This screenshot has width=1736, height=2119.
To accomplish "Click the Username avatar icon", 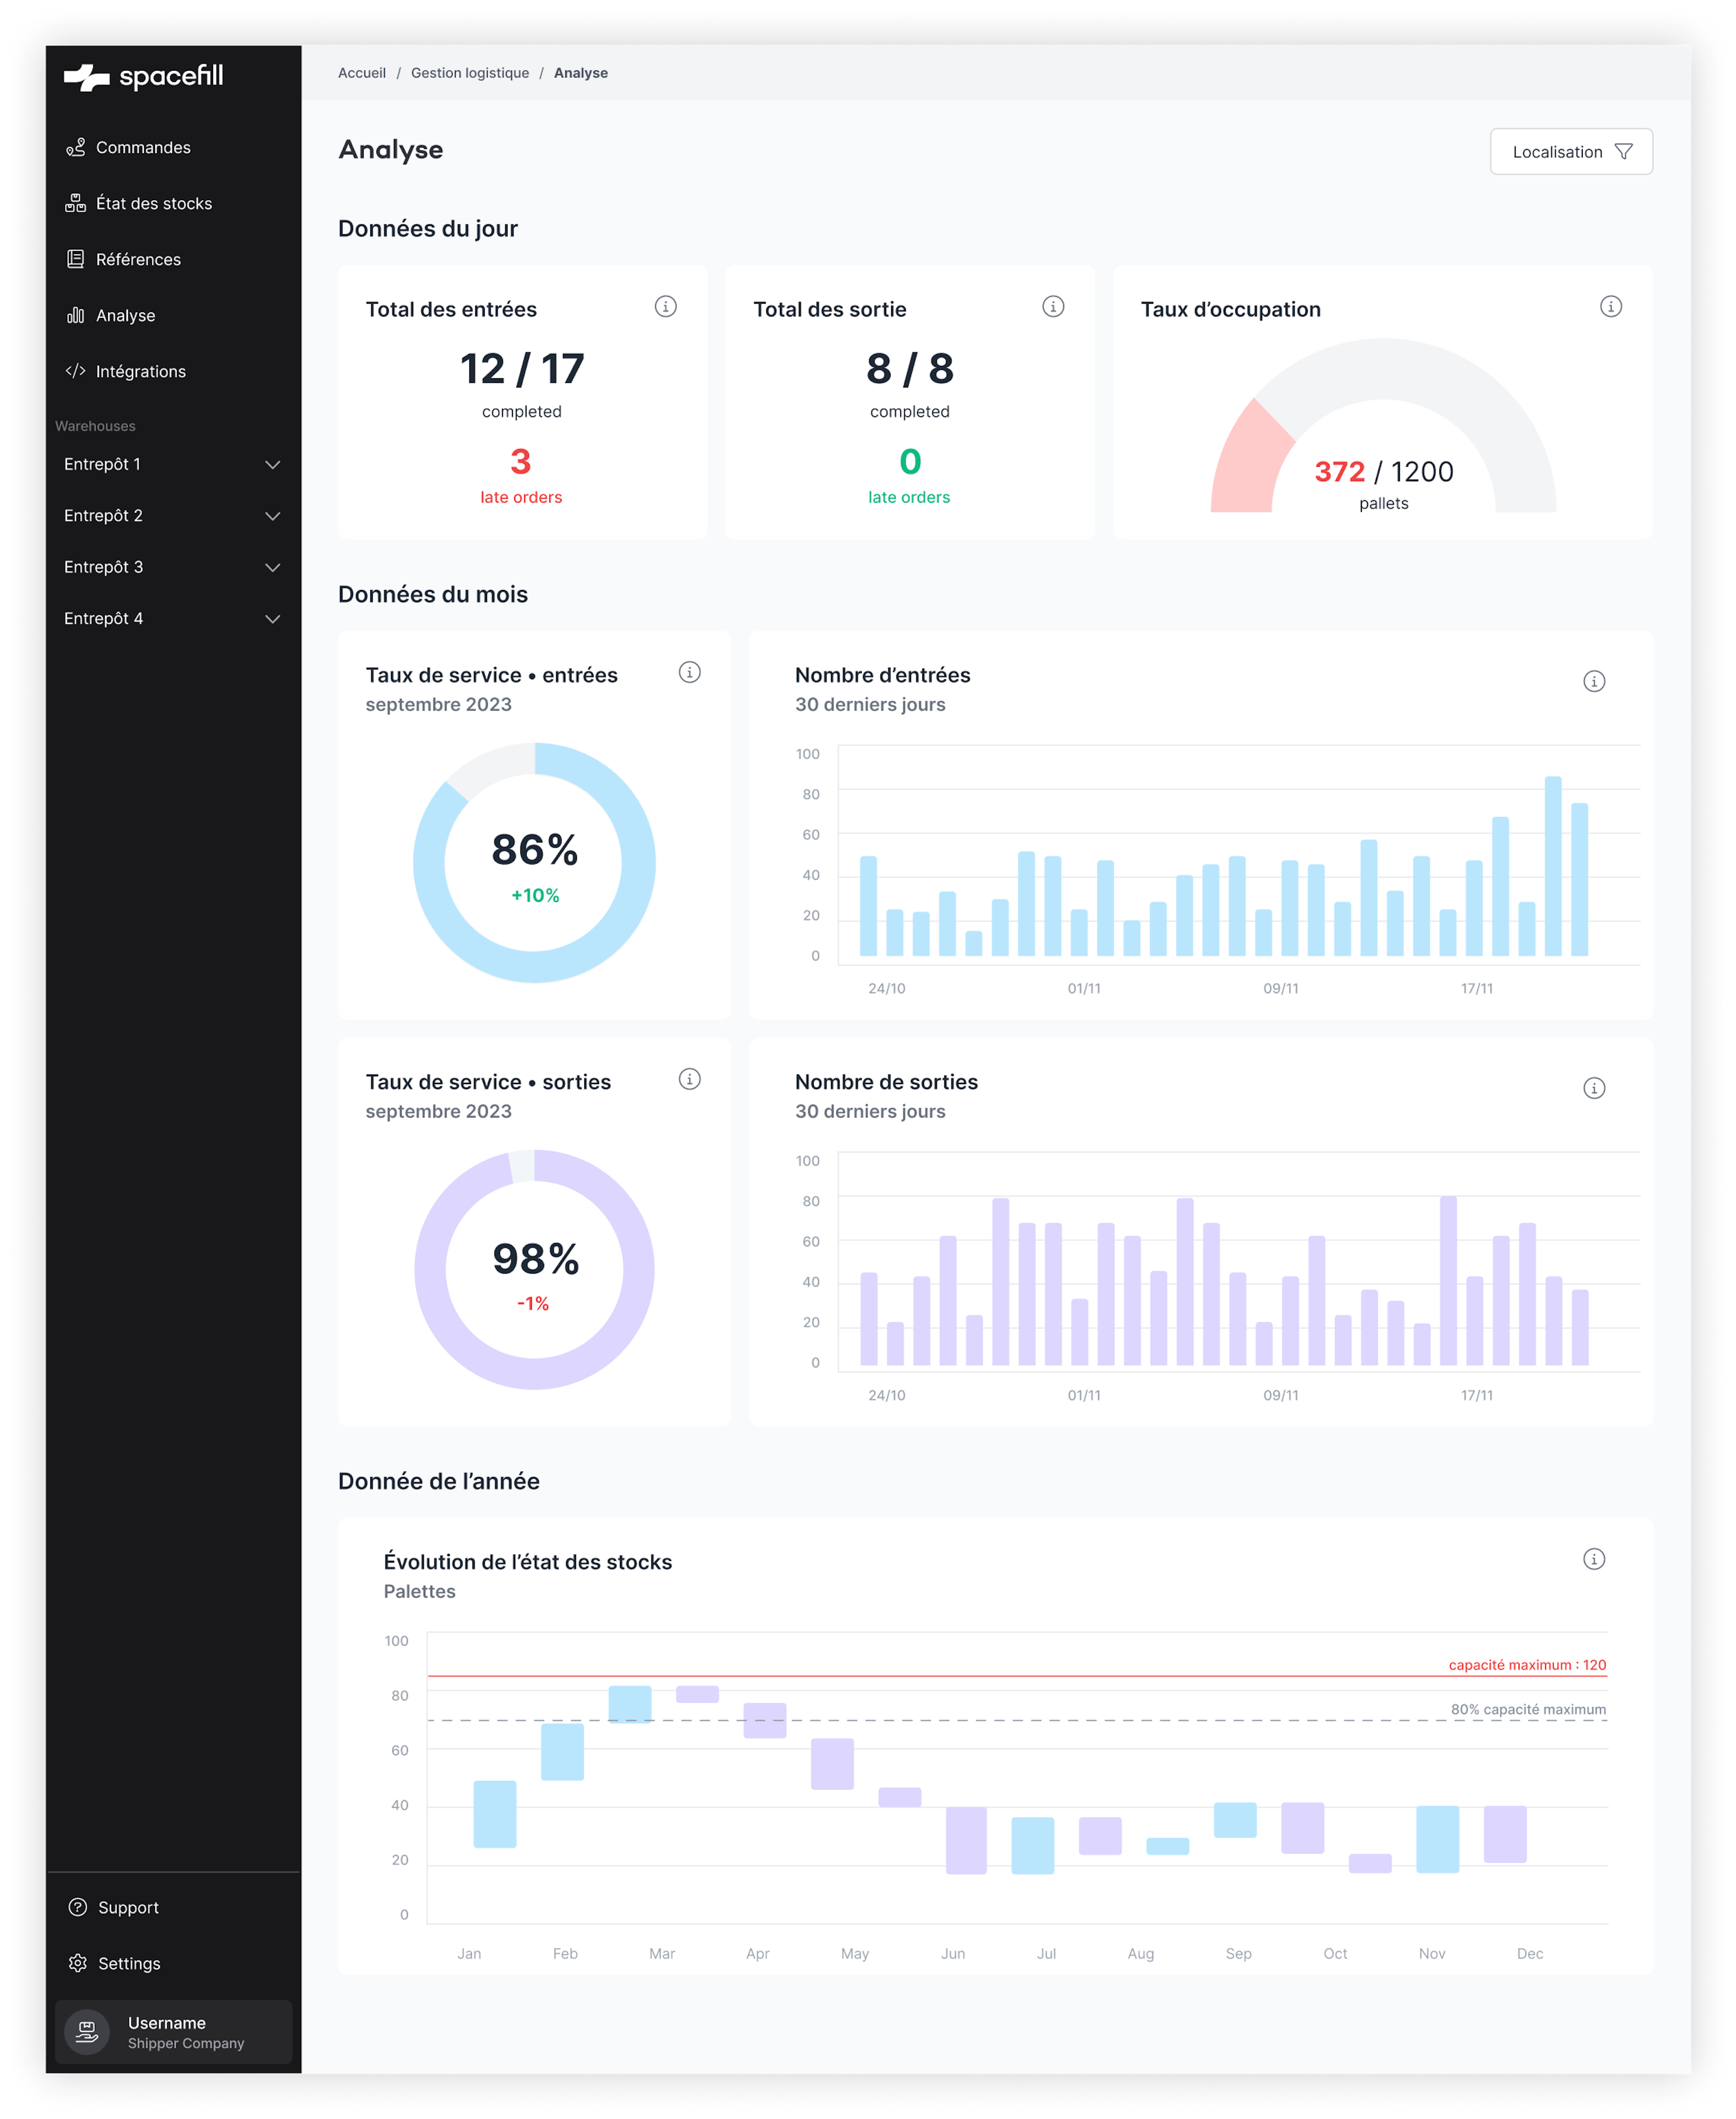I will point(87,2032).
